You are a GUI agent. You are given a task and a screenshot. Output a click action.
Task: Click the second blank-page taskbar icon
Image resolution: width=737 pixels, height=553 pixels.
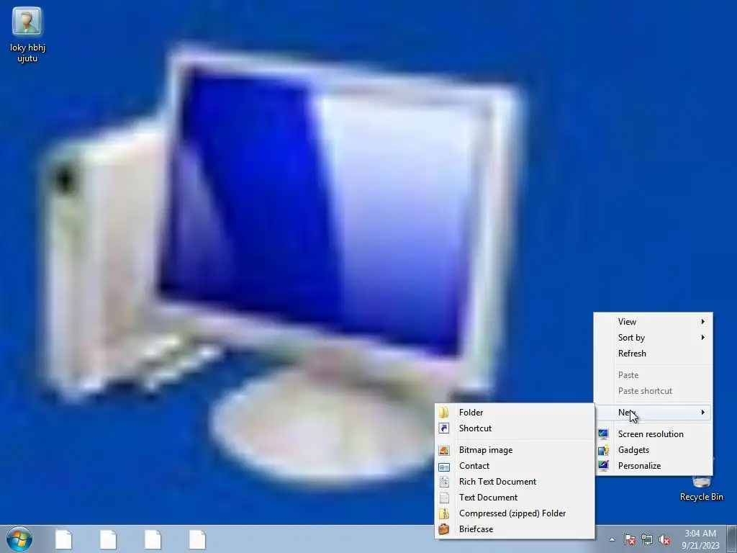pos(108,539)
